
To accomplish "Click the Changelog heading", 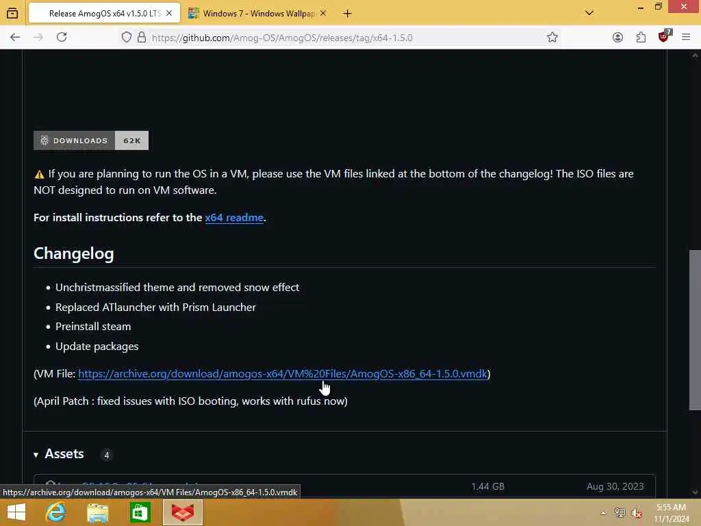I will 74,253.
